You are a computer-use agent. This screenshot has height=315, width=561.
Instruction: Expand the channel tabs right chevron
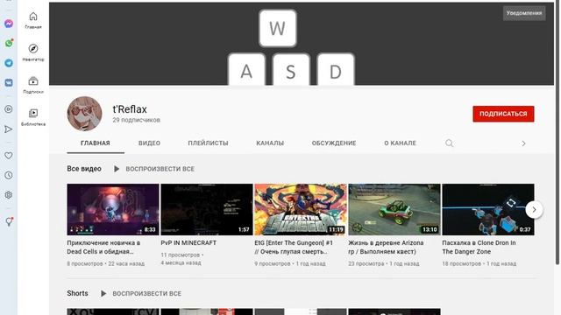(523, 143)
